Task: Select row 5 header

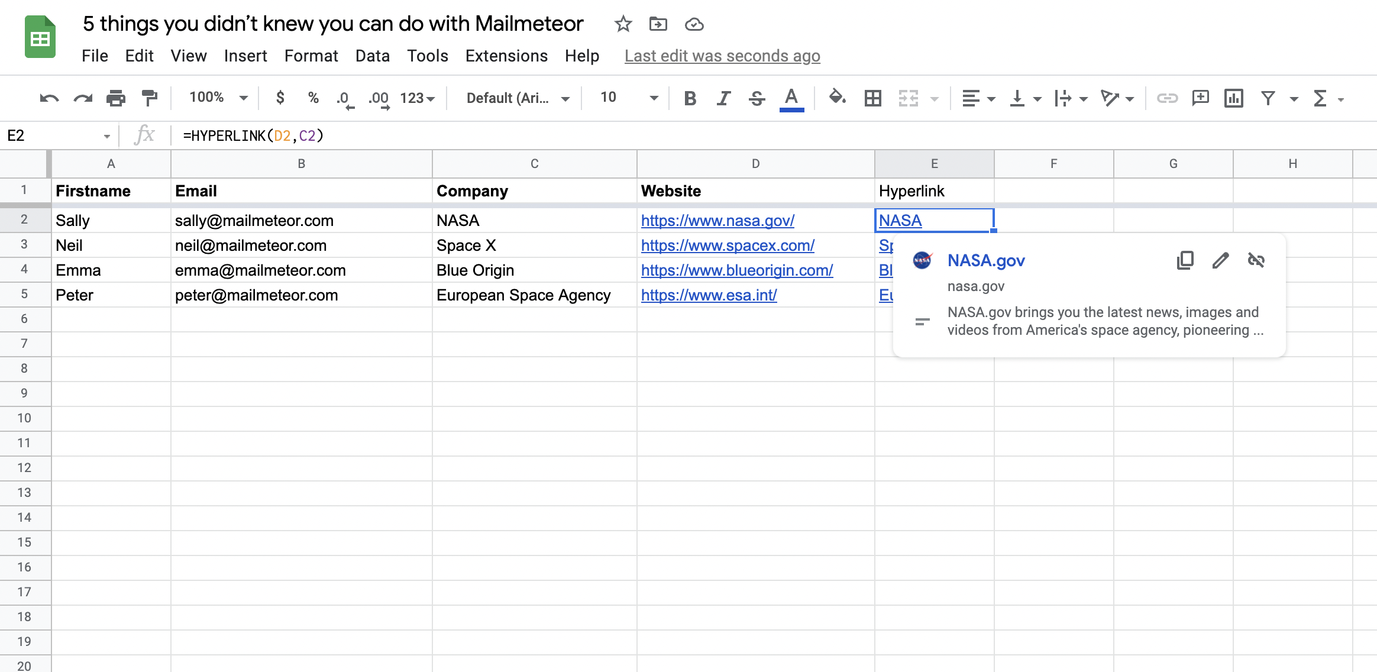Action: (x=24, y=294)
